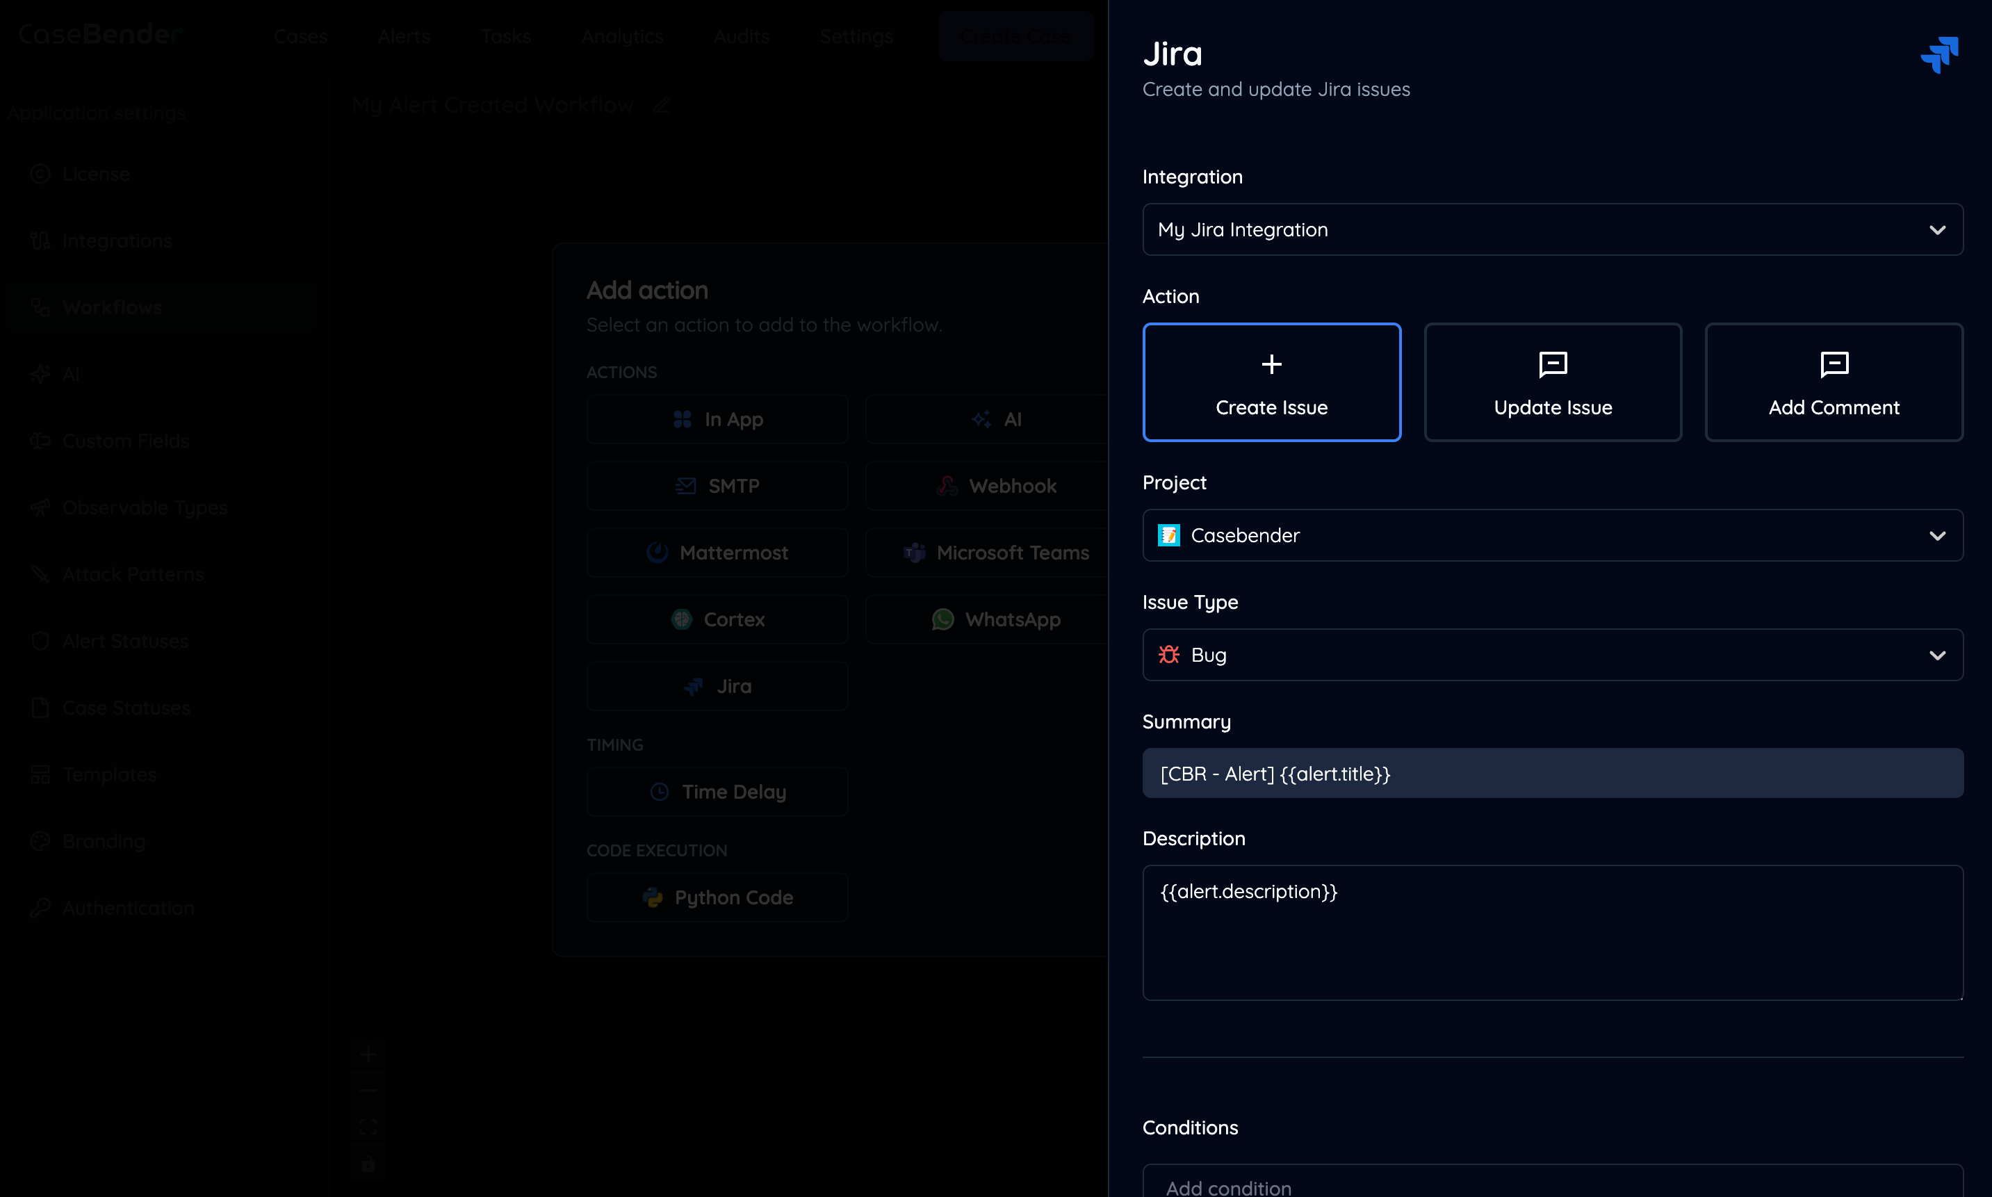
Task: Open the Bug issue type dropdown
Action: coord(1551,655)
